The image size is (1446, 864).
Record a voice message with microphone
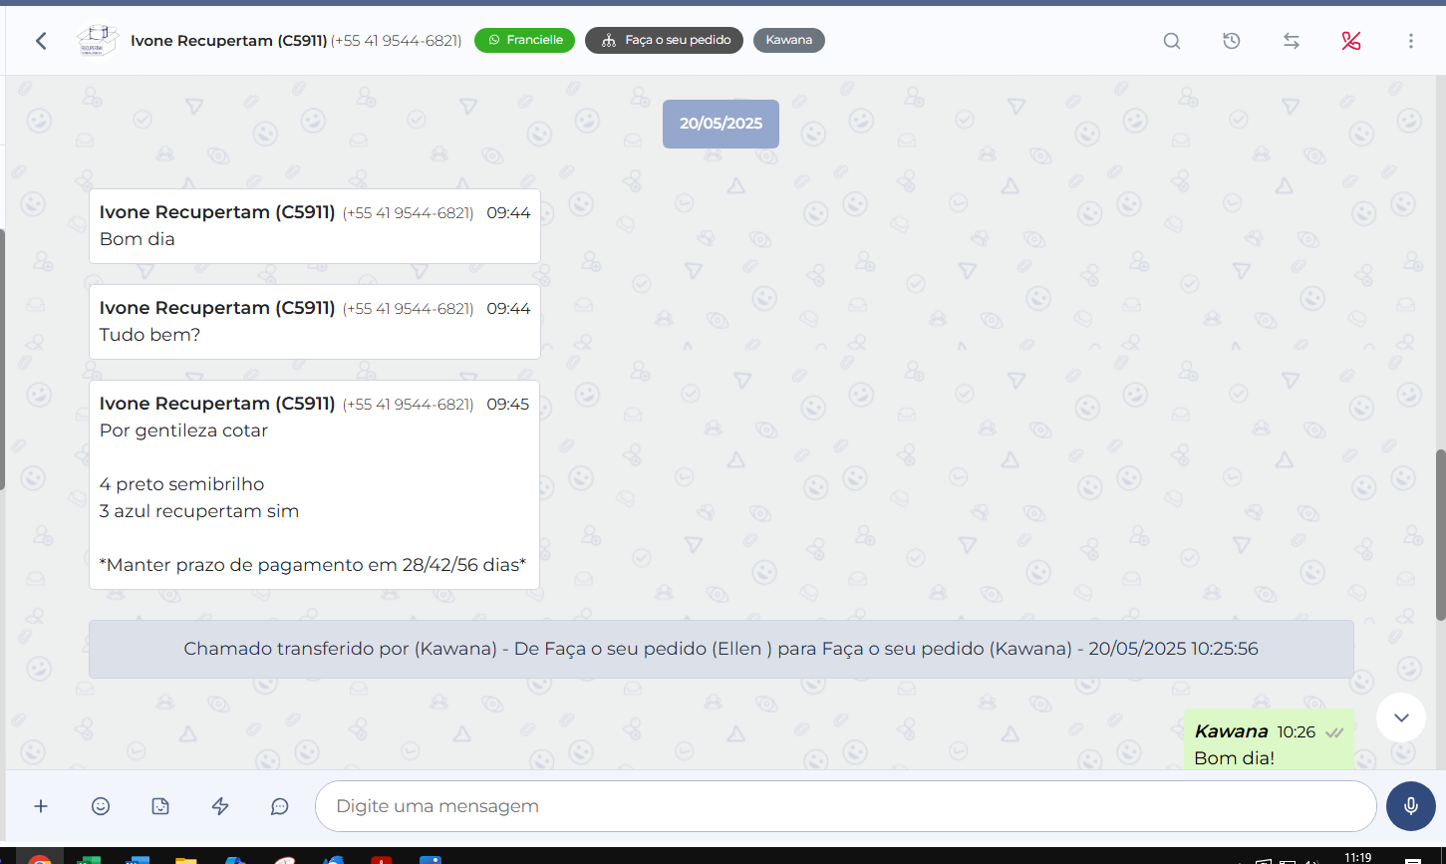[1410, 806]
